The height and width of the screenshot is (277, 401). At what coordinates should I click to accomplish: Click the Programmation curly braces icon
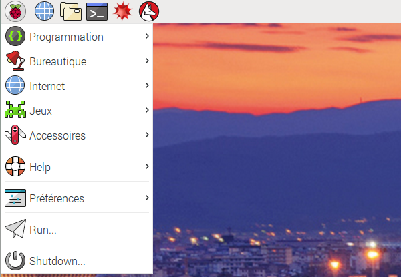(x=15, y=36)
